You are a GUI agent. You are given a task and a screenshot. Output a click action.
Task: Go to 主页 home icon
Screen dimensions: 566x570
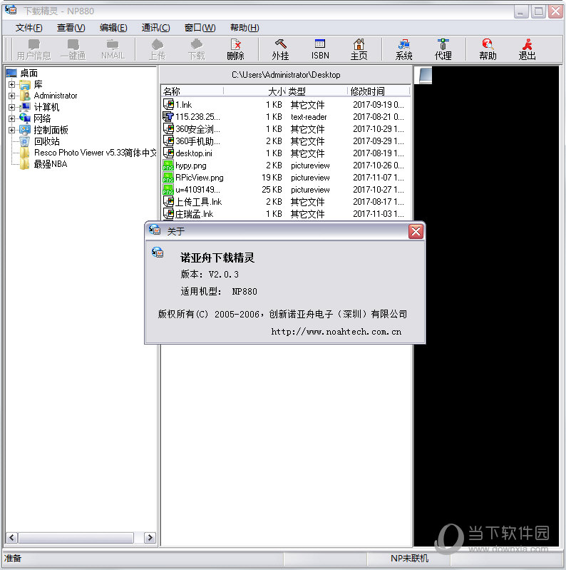[359, 49]
